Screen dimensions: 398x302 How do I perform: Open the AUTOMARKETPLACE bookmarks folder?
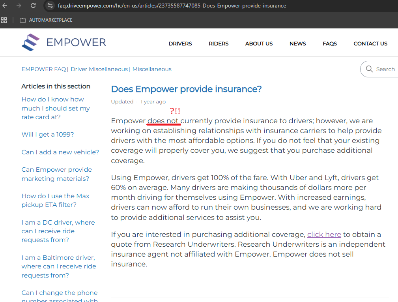click(46, 20)
